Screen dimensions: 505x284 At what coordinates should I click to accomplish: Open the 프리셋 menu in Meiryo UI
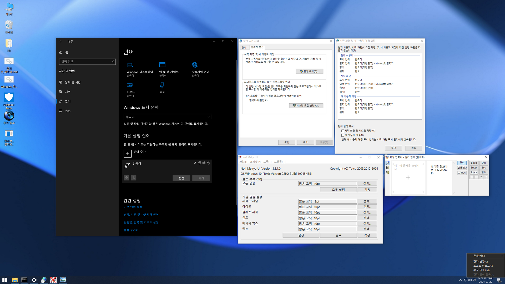255,162
